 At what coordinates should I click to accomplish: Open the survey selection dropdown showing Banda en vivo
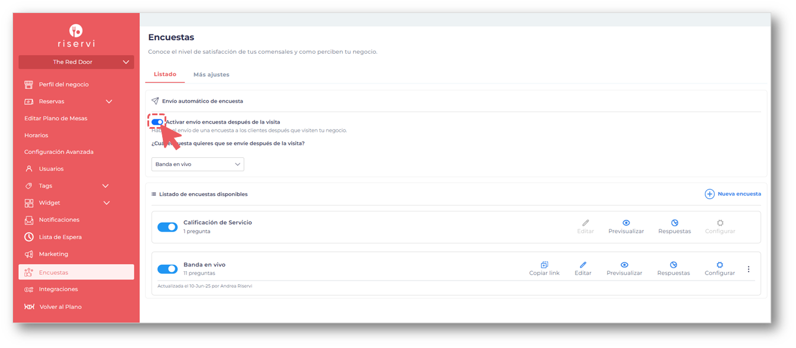198,164
